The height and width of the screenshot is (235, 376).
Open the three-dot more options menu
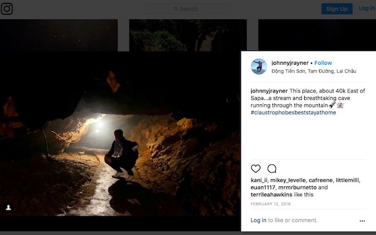click(x=362, y=221)
